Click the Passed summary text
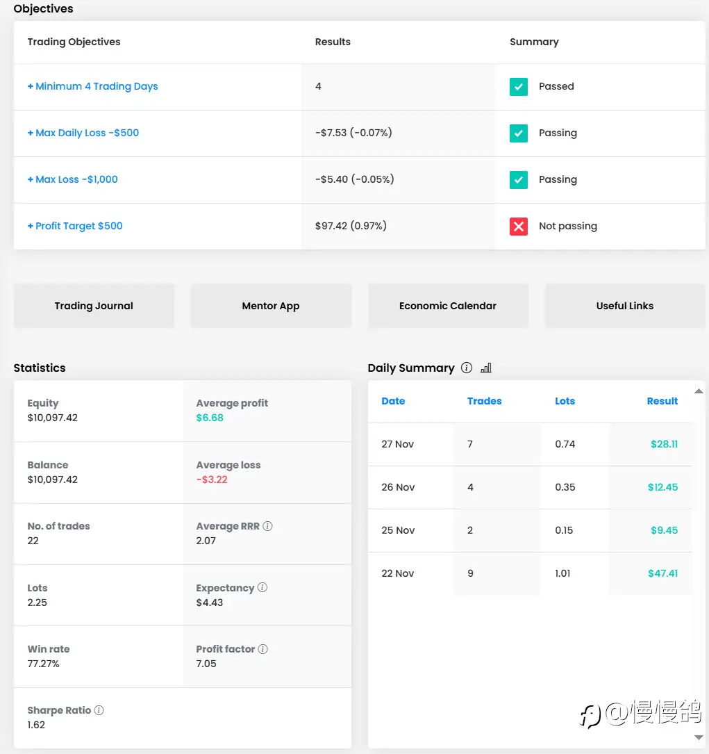Image resolution: width=709 pixels, height=754 pixels. (x=556, y=87)
